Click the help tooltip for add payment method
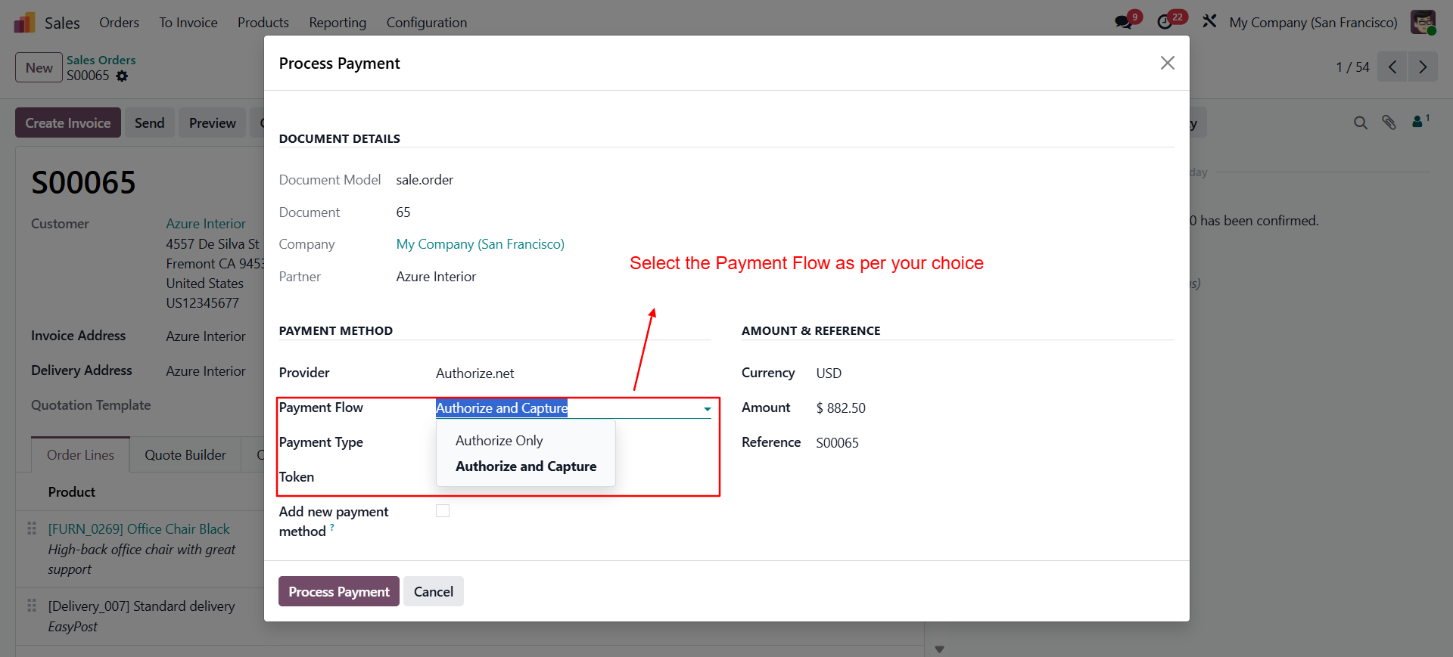Screen dimensions: 1453x657 point(331,527)
